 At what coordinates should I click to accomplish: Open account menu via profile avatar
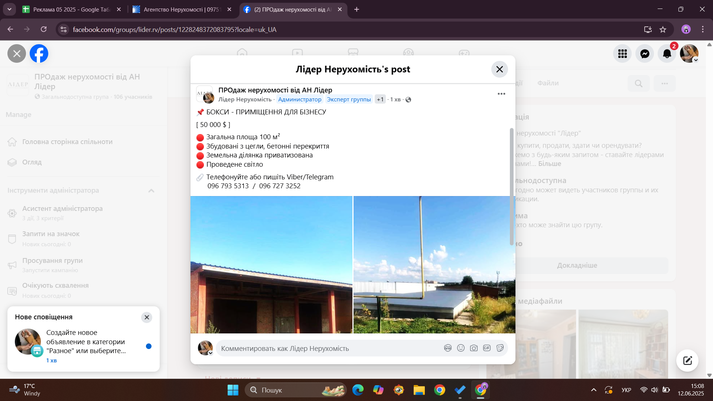pyautogui.click(x=689, y=54)
